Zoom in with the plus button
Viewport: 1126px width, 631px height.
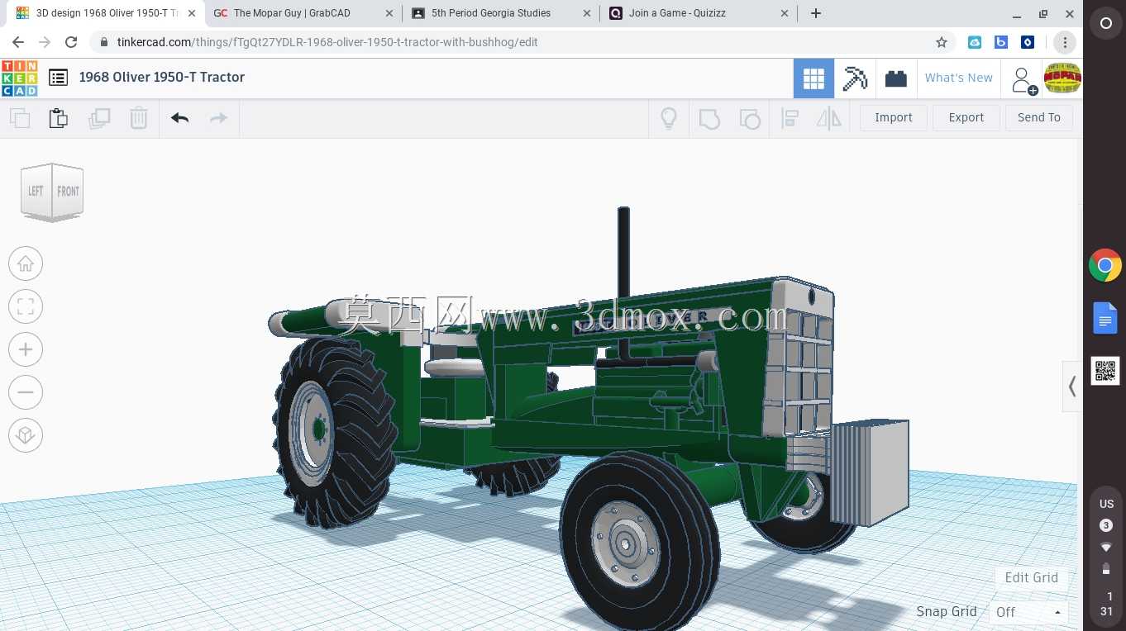pos(26,349)
